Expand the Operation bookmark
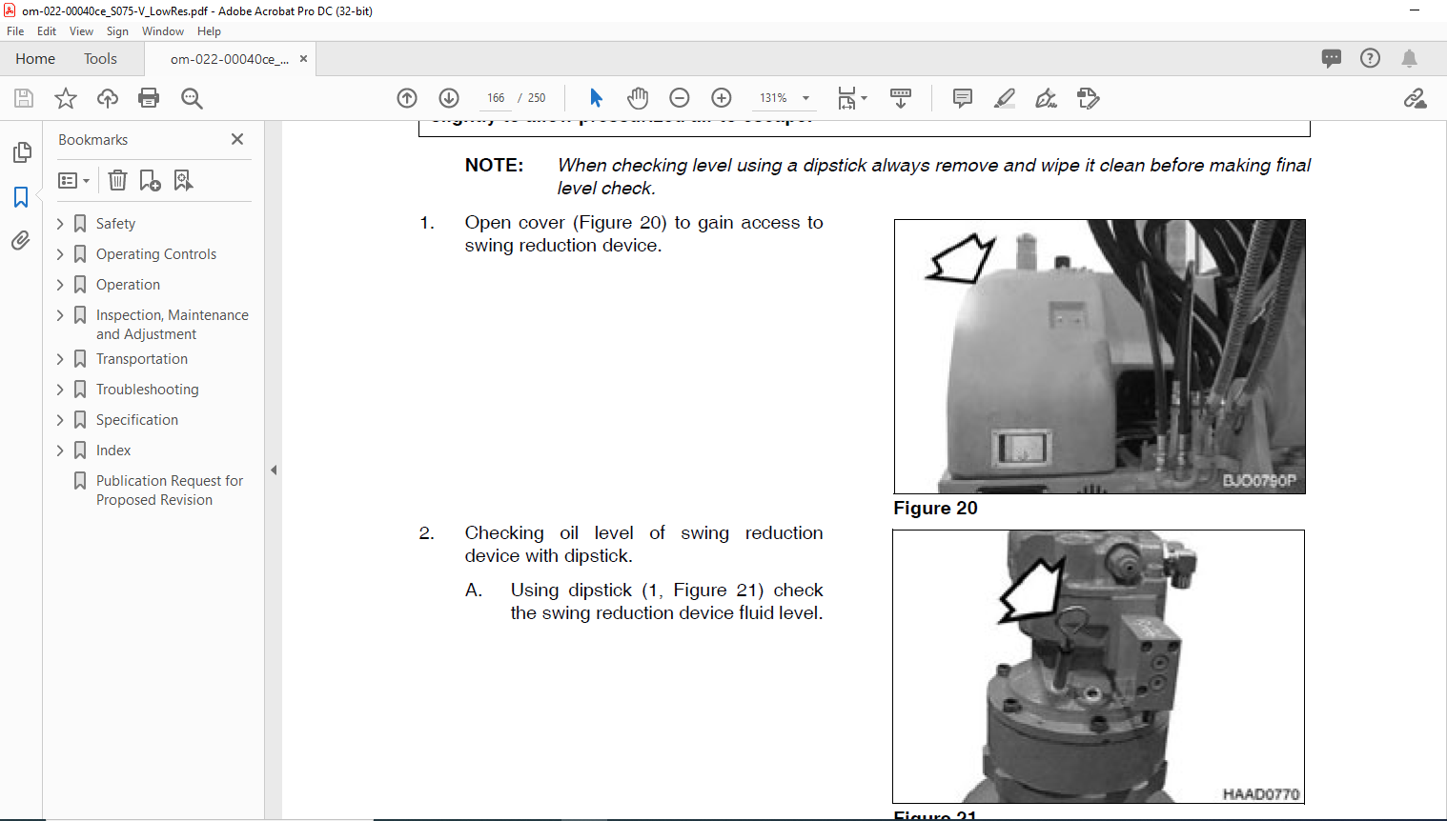This screenshot has width=1447, height=821. 60,285
